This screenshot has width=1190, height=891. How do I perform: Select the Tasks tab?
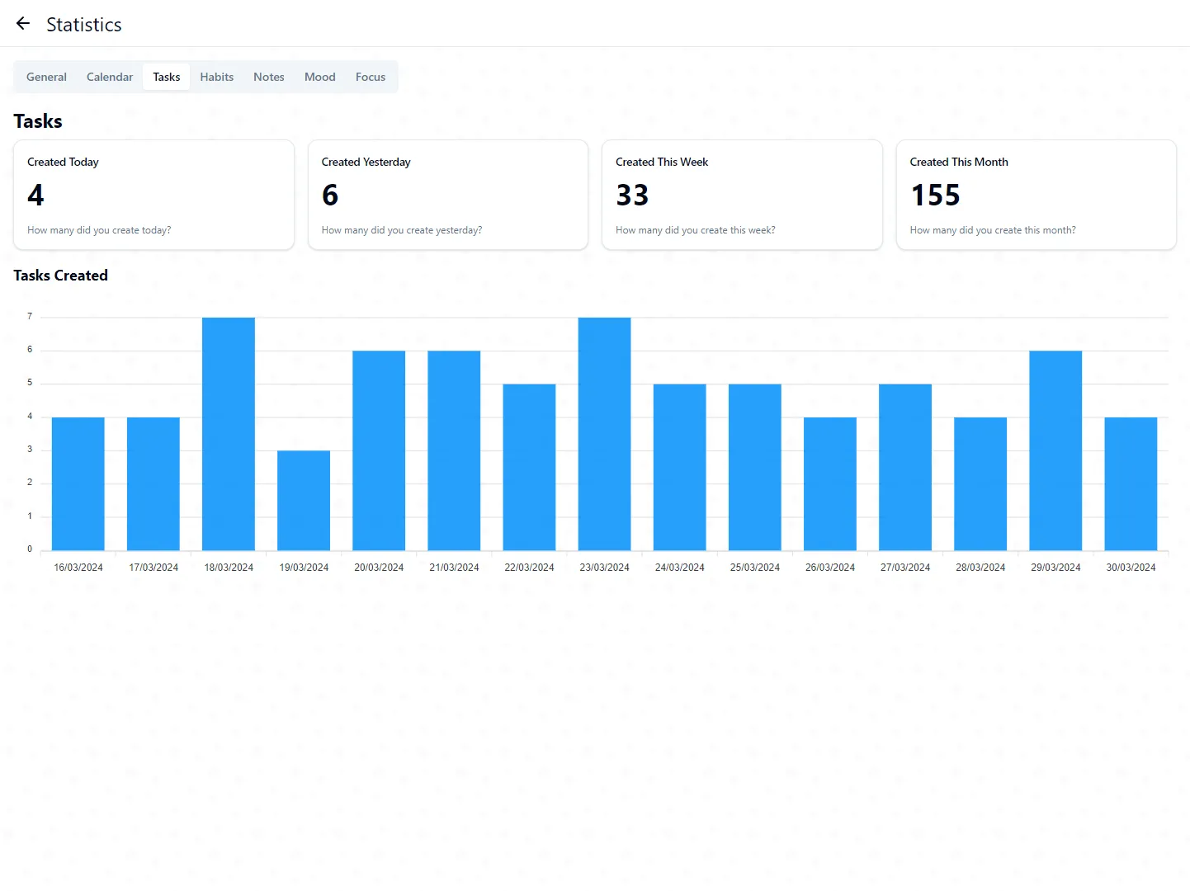click(x=166, y=77)
